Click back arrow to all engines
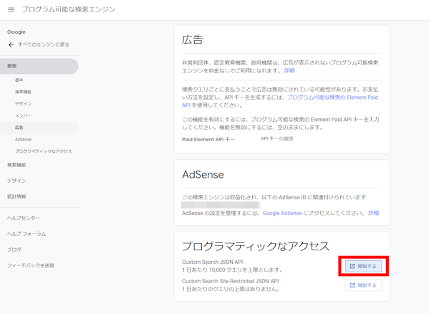Image resolution: width=429 pixels, height=314 pixels. point(11,44)
